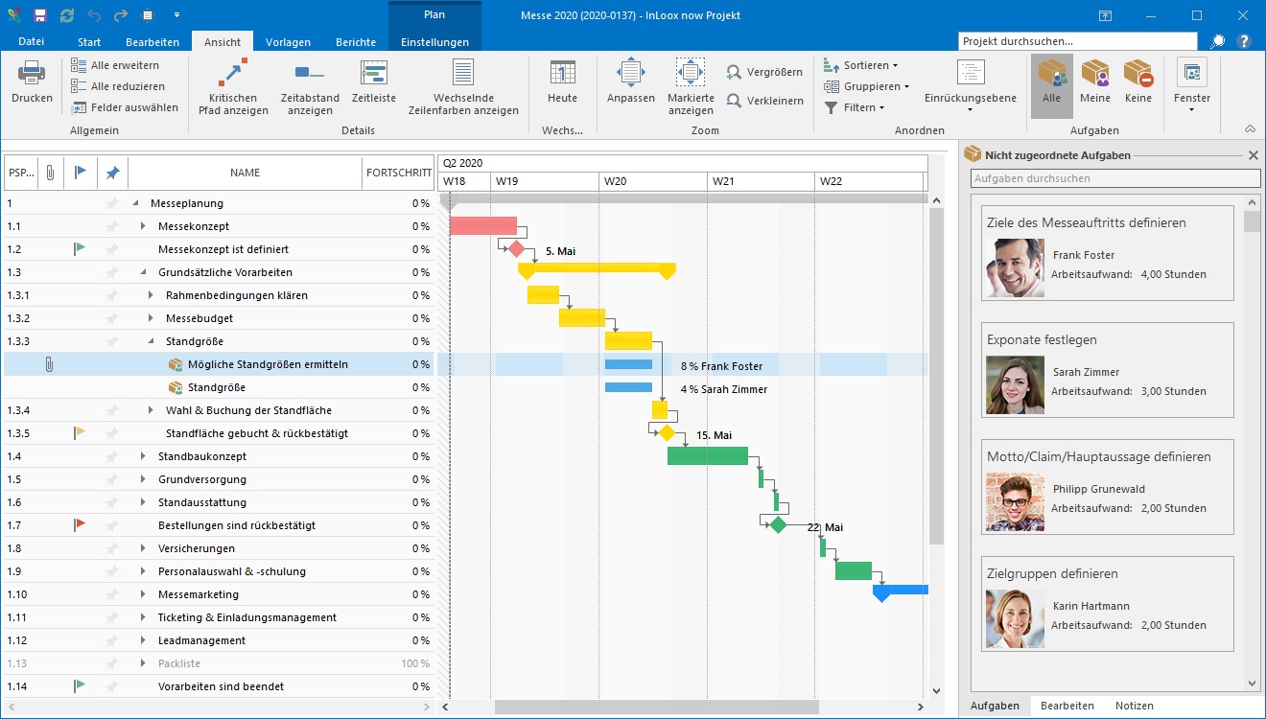The height and width of the screenshot is (719, 1266).
Task: Open the Filtern dropdown
Action: click(x=856, y=107)
